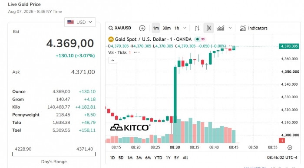Toggle the pink data-mode indicator icon
This screenshot has width=304, height=168.
pos(203,39)
